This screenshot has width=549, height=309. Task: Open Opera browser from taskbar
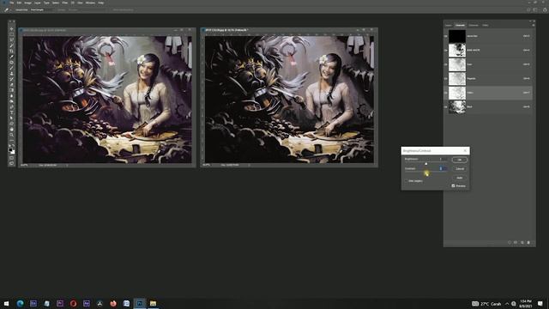point(73,303)
